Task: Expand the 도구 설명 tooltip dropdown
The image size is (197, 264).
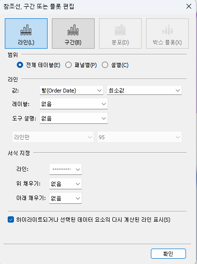Action: pos(74,118)
